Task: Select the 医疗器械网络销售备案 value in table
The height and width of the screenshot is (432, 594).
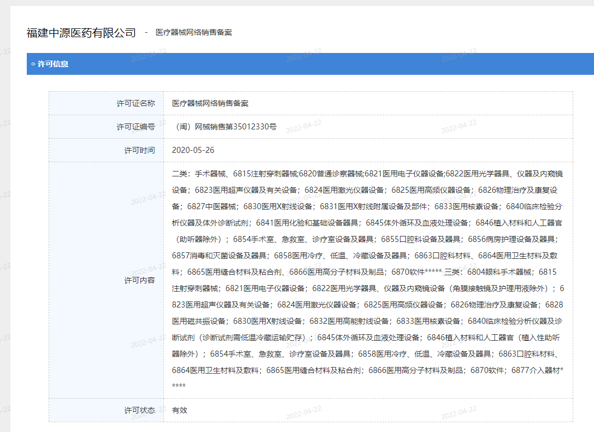Action: (x=210, y=103)
